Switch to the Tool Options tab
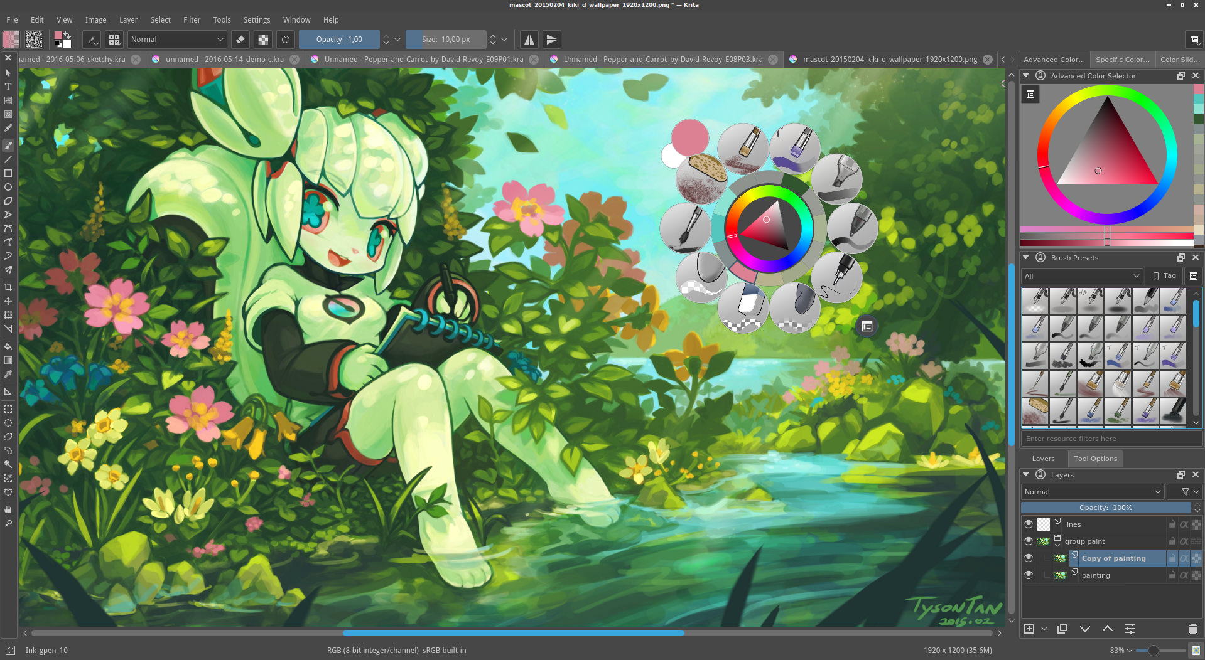Image resolution: width=1205 pixels, height=660 pixels. point(1094,458)
